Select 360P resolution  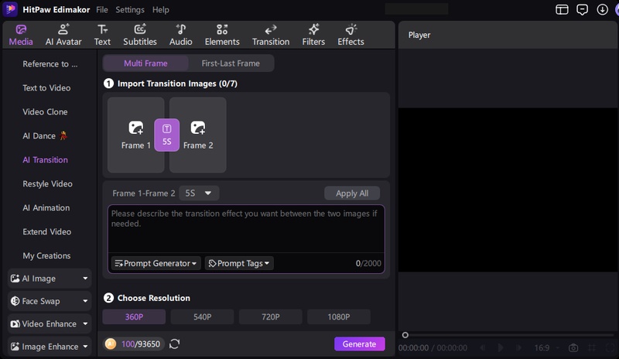[134, 316]
